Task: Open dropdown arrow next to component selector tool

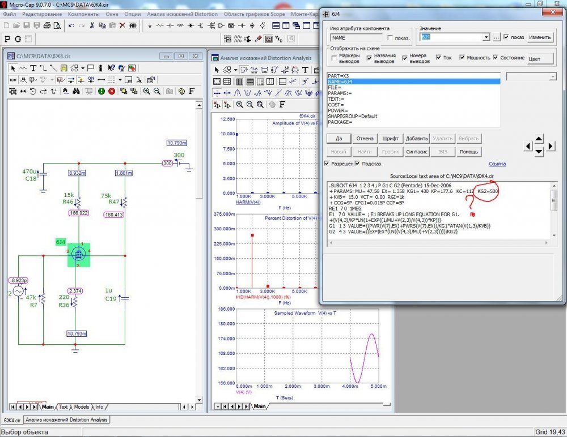Action: [x=83, y=68]
